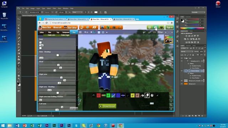
Task: Pick the yellow brush in skin editor toolbar
Action: 133,95
